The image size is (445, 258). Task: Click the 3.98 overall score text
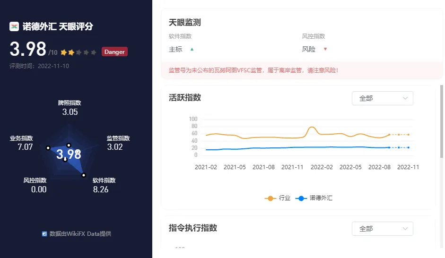click(28, 49)
